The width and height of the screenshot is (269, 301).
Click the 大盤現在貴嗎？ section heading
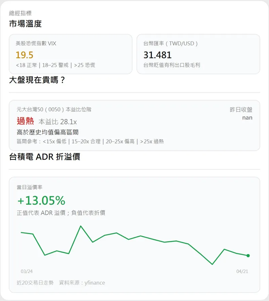tap(37, 80)
